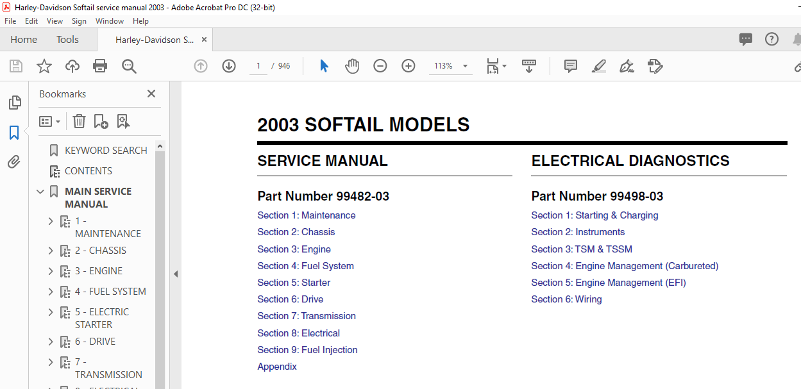Add a new bookmark
This screenshot has width=801, height=389.
[101, 121]
